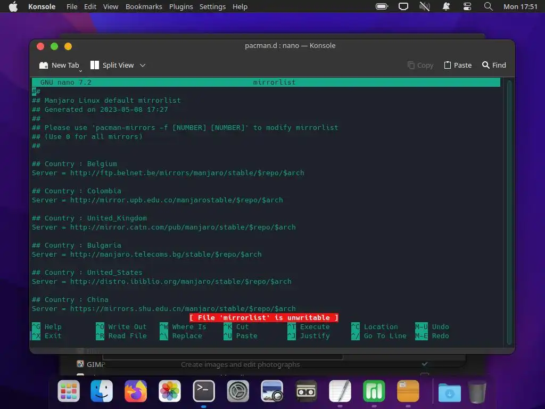Image resolution: width=545 pixels, height=409 pixels.
Task: Click the ^C Location shortcut label
Action: click(x=375, y=326)
